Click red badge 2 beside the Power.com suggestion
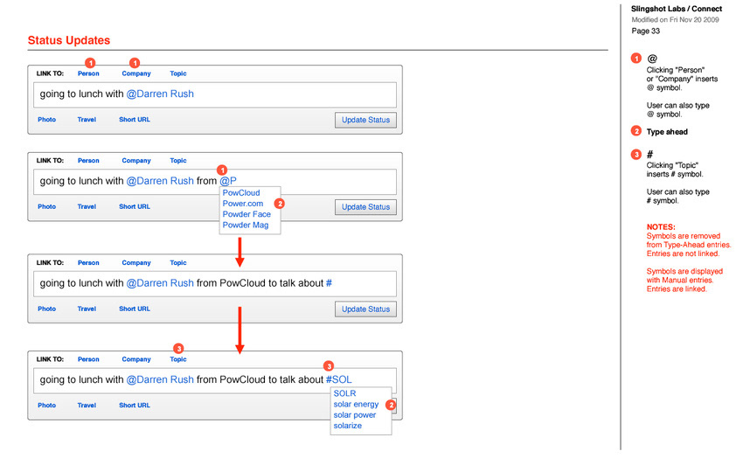This screenshot has height=458, width=743. [280, 203]
